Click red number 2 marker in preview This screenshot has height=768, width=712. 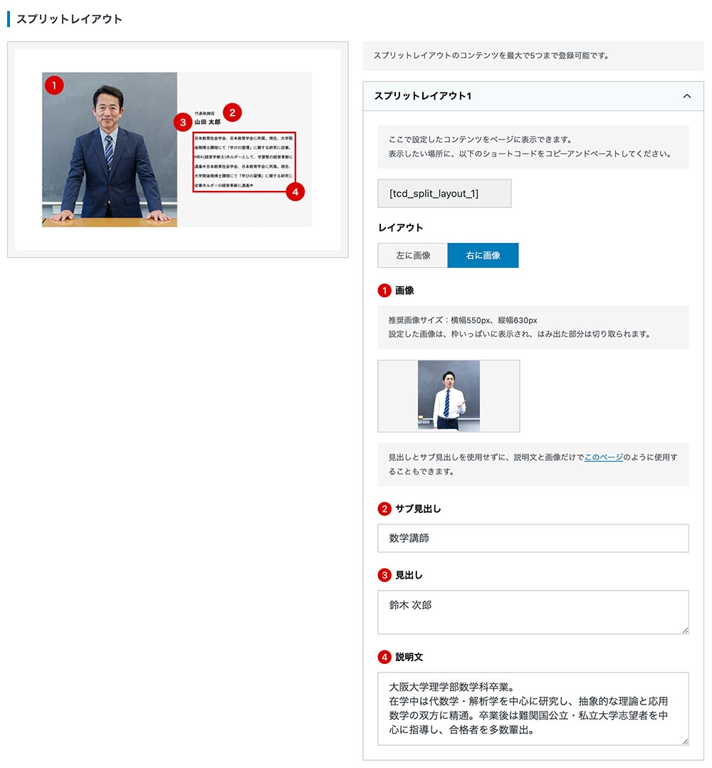232,112
